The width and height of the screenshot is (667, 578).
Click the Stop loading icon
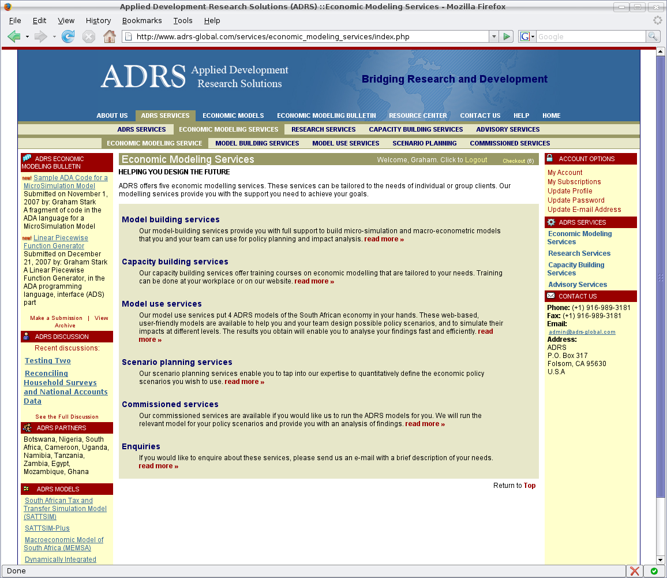coord(88,36)
